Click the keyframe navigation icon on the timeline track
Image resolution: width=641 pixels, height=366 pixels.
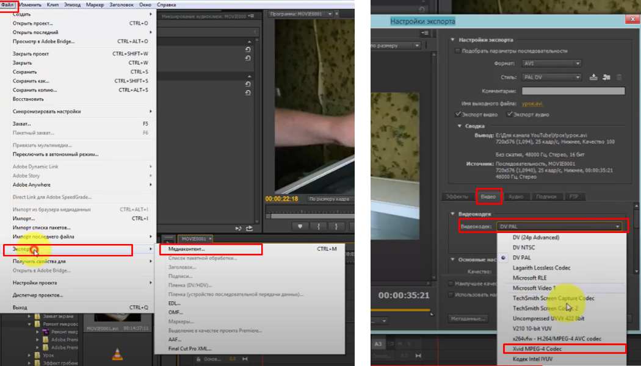pos(245,359)
